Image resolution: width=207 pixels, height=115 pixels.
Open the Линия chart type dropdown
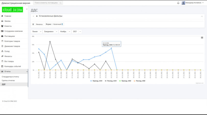pos(36,32)
